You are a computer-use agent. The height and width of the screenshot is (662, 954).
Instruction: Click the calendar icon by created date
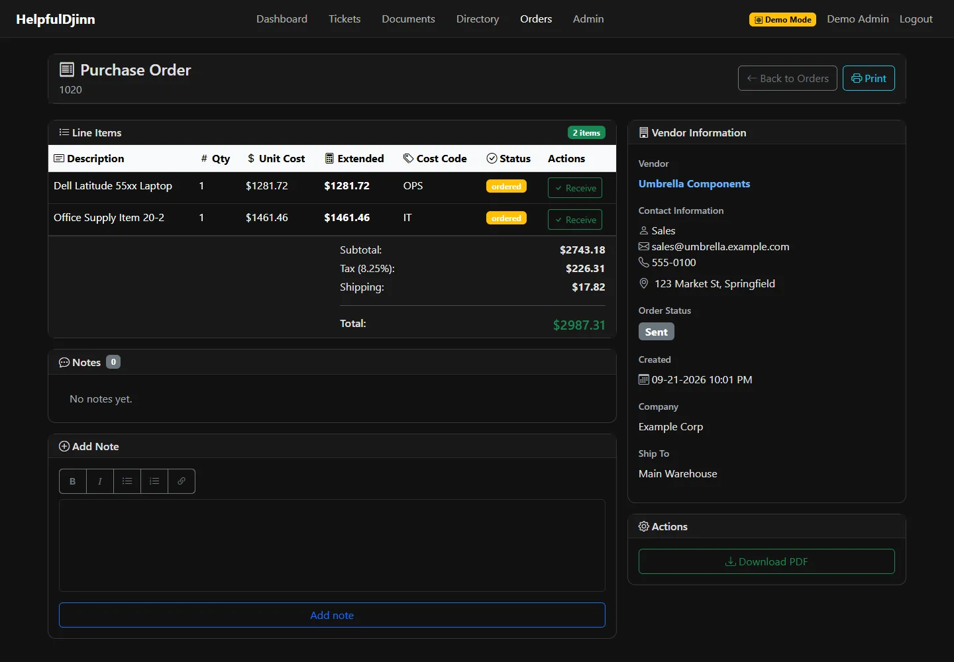click(644, 379)
